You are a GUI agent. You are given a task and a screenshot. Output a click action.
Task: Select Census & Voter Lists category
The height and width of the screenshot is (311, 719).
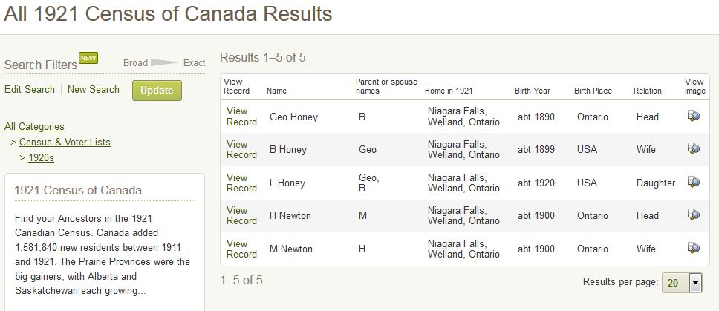click(65, 142)
